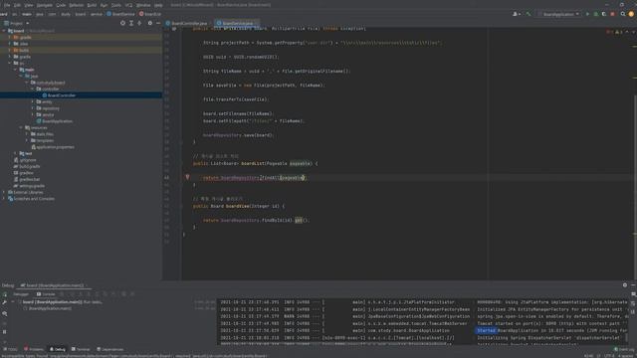
Task: Collapse the src folder
Action: coord(10,63)
